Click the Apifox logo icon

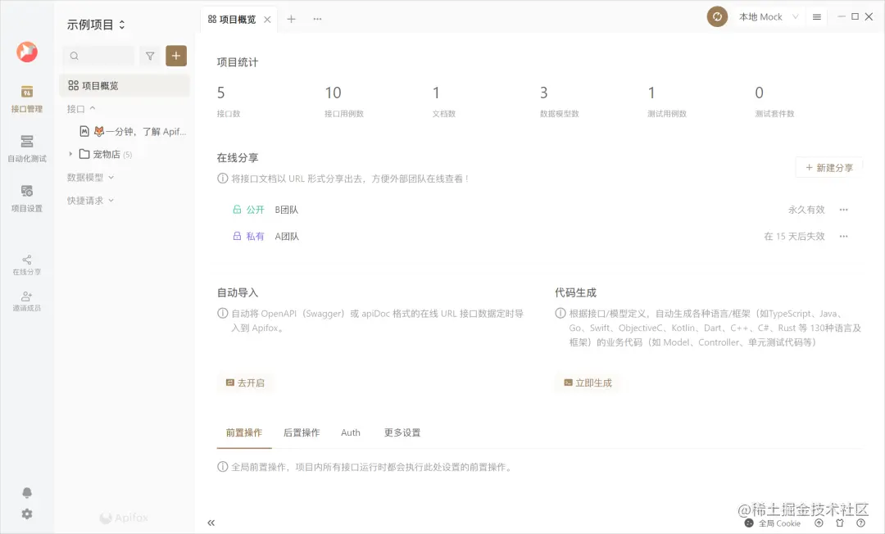[26, 52]
